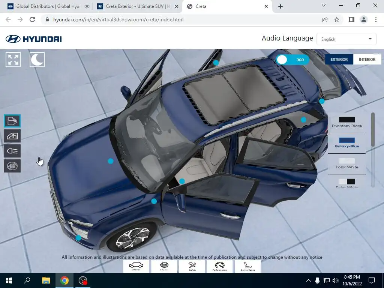Click the hotspot near driver side mirror
Screen dimensions: 384x288
(182, 181)
